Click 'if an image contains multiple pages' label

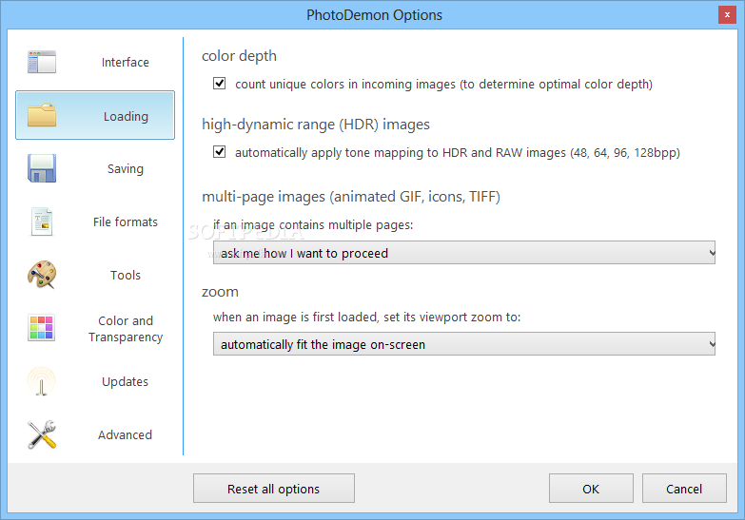coord(313,224)
